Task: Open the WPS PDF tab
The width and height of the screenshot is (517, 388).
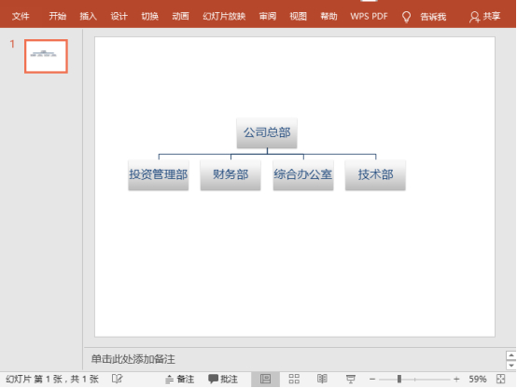Action: click(x=369, y=16)
